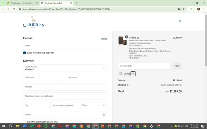This screenshot has width=207, height=129.
Task: Uncheck Email me with news and offers
Action: coord(25,53)
